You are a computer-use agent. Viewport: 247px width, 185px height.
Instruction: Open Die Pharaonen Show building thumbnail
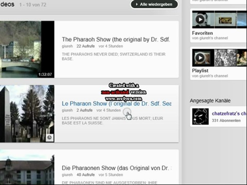(x=27, y=167)
